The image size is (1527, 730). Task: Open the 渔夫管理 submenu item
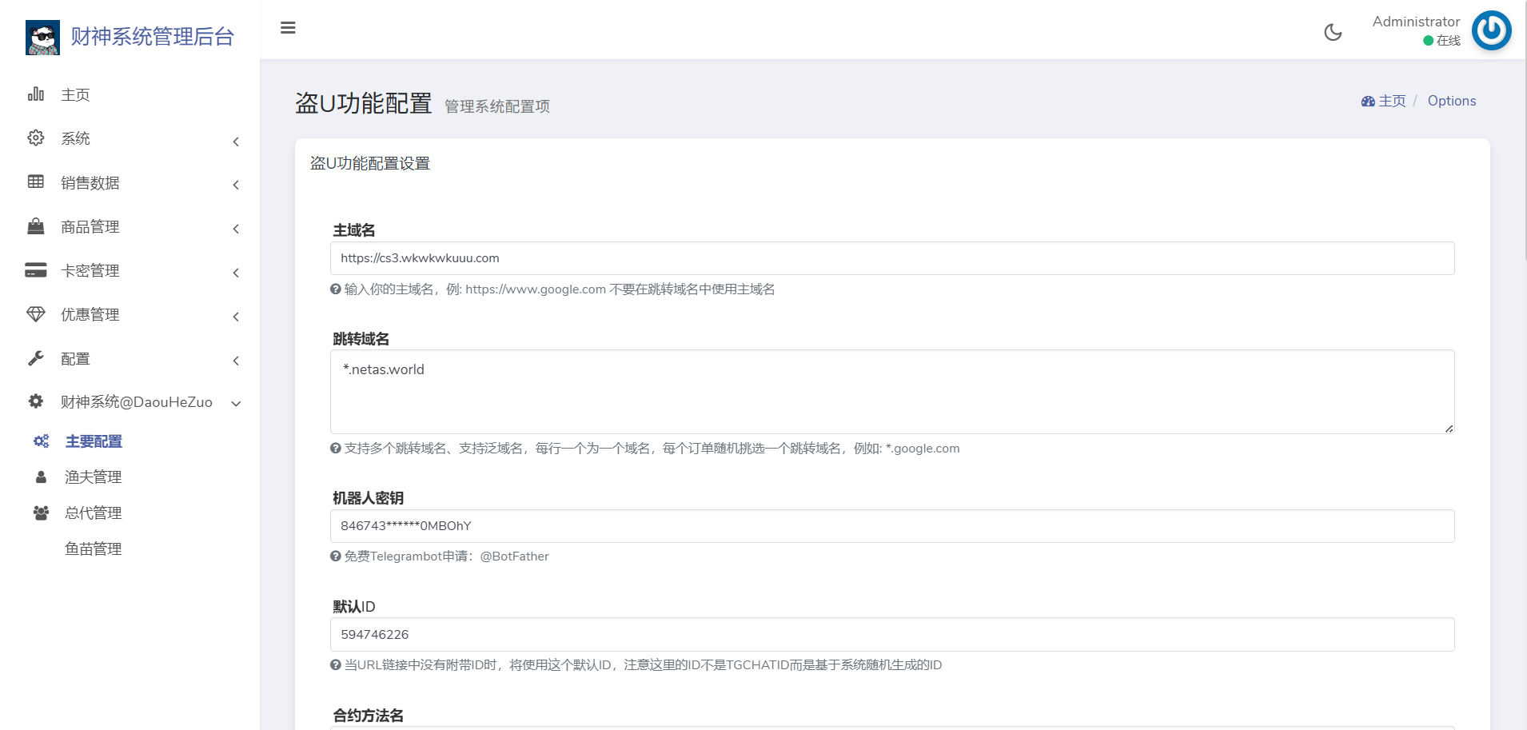click(94, 477)
